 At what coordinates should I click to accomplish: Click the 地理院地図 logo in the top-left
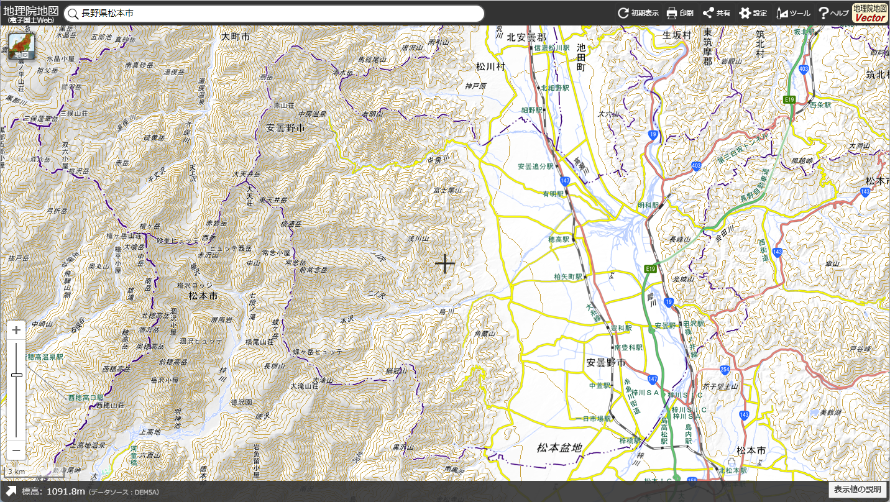[x=30, y=13]
